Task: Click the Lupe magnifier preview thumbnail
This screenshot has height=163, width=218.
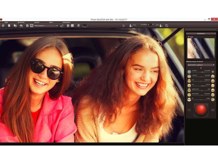Action: tap(201, 48)
